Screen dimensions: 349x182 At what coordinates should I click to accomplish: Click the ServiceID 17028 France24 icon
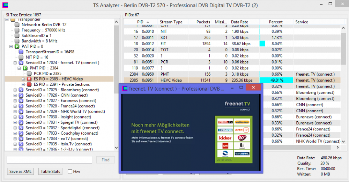pyautogui.click(x=21, y=106)
